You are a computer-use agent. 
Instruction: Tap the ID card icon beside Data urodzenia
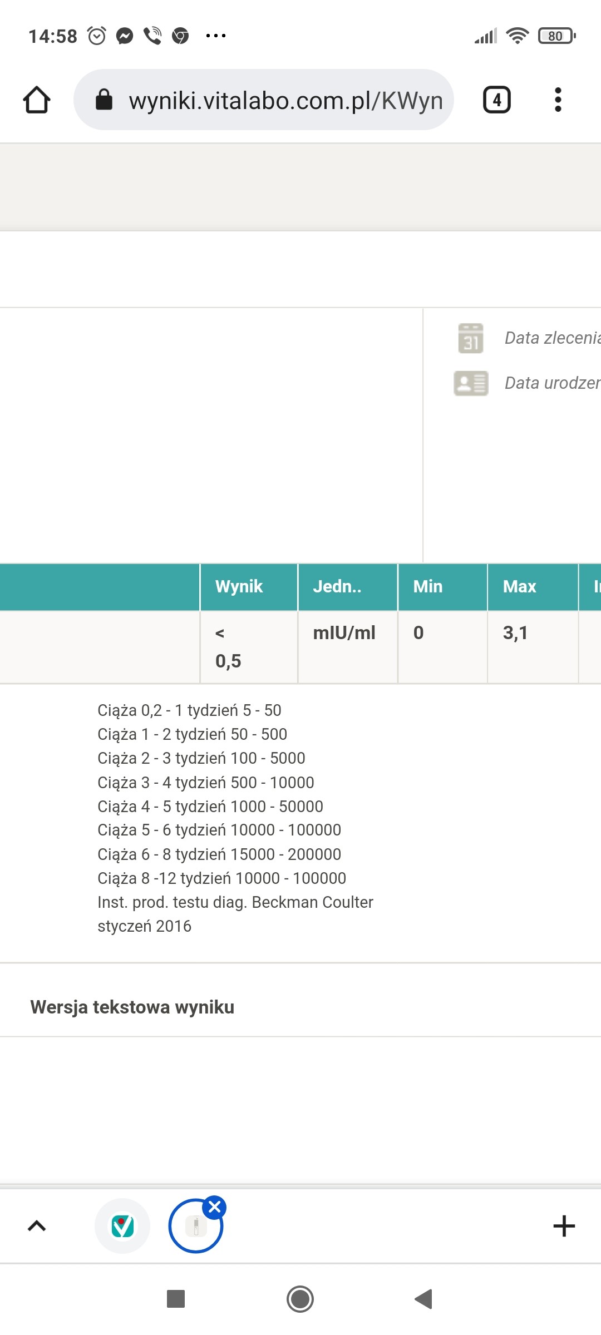471,383
